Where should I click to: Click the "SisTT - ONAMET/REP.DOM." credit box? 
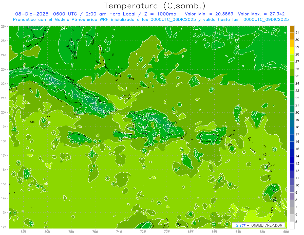click(x=258, y=225)
